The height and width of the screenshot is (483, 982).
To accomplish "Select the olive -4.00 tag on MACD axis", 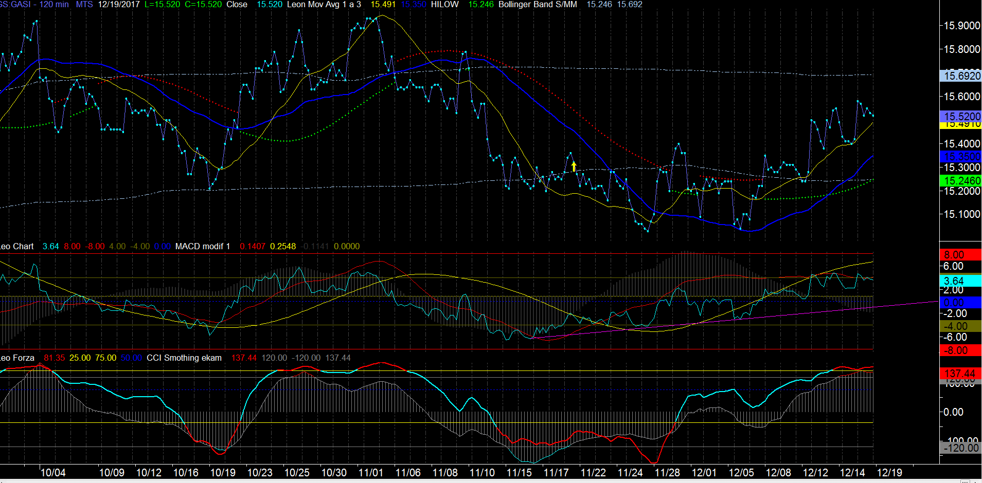I will 960,326.
